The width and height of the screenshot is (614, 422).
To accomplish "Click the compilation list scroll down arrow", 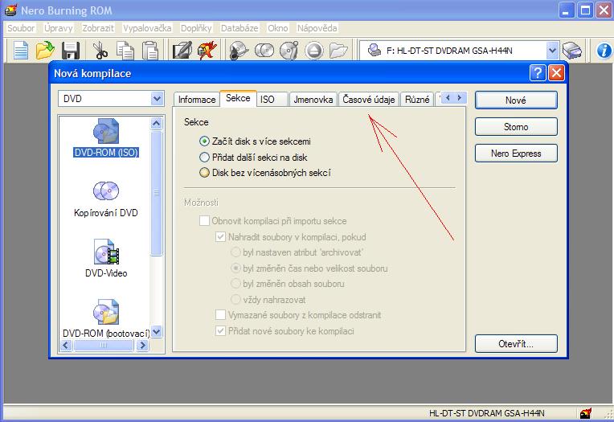I will click(x=156, y=332).
